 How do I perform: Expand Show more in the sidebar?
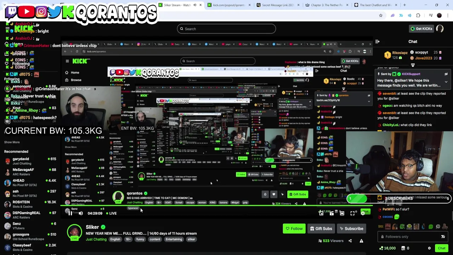pos(12,142)
